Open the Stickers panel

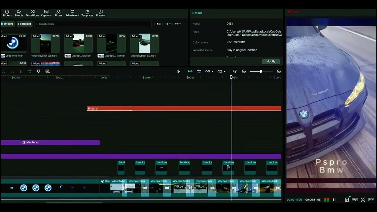7,13
